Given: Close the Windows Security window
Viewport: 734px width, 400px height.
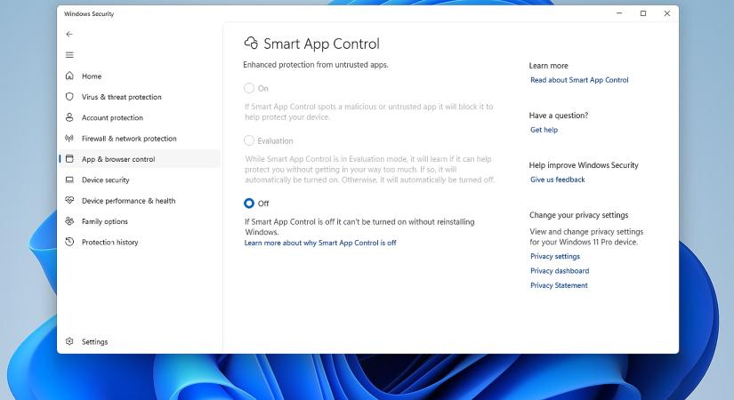Looking at the screenshot, I should 667,13.
